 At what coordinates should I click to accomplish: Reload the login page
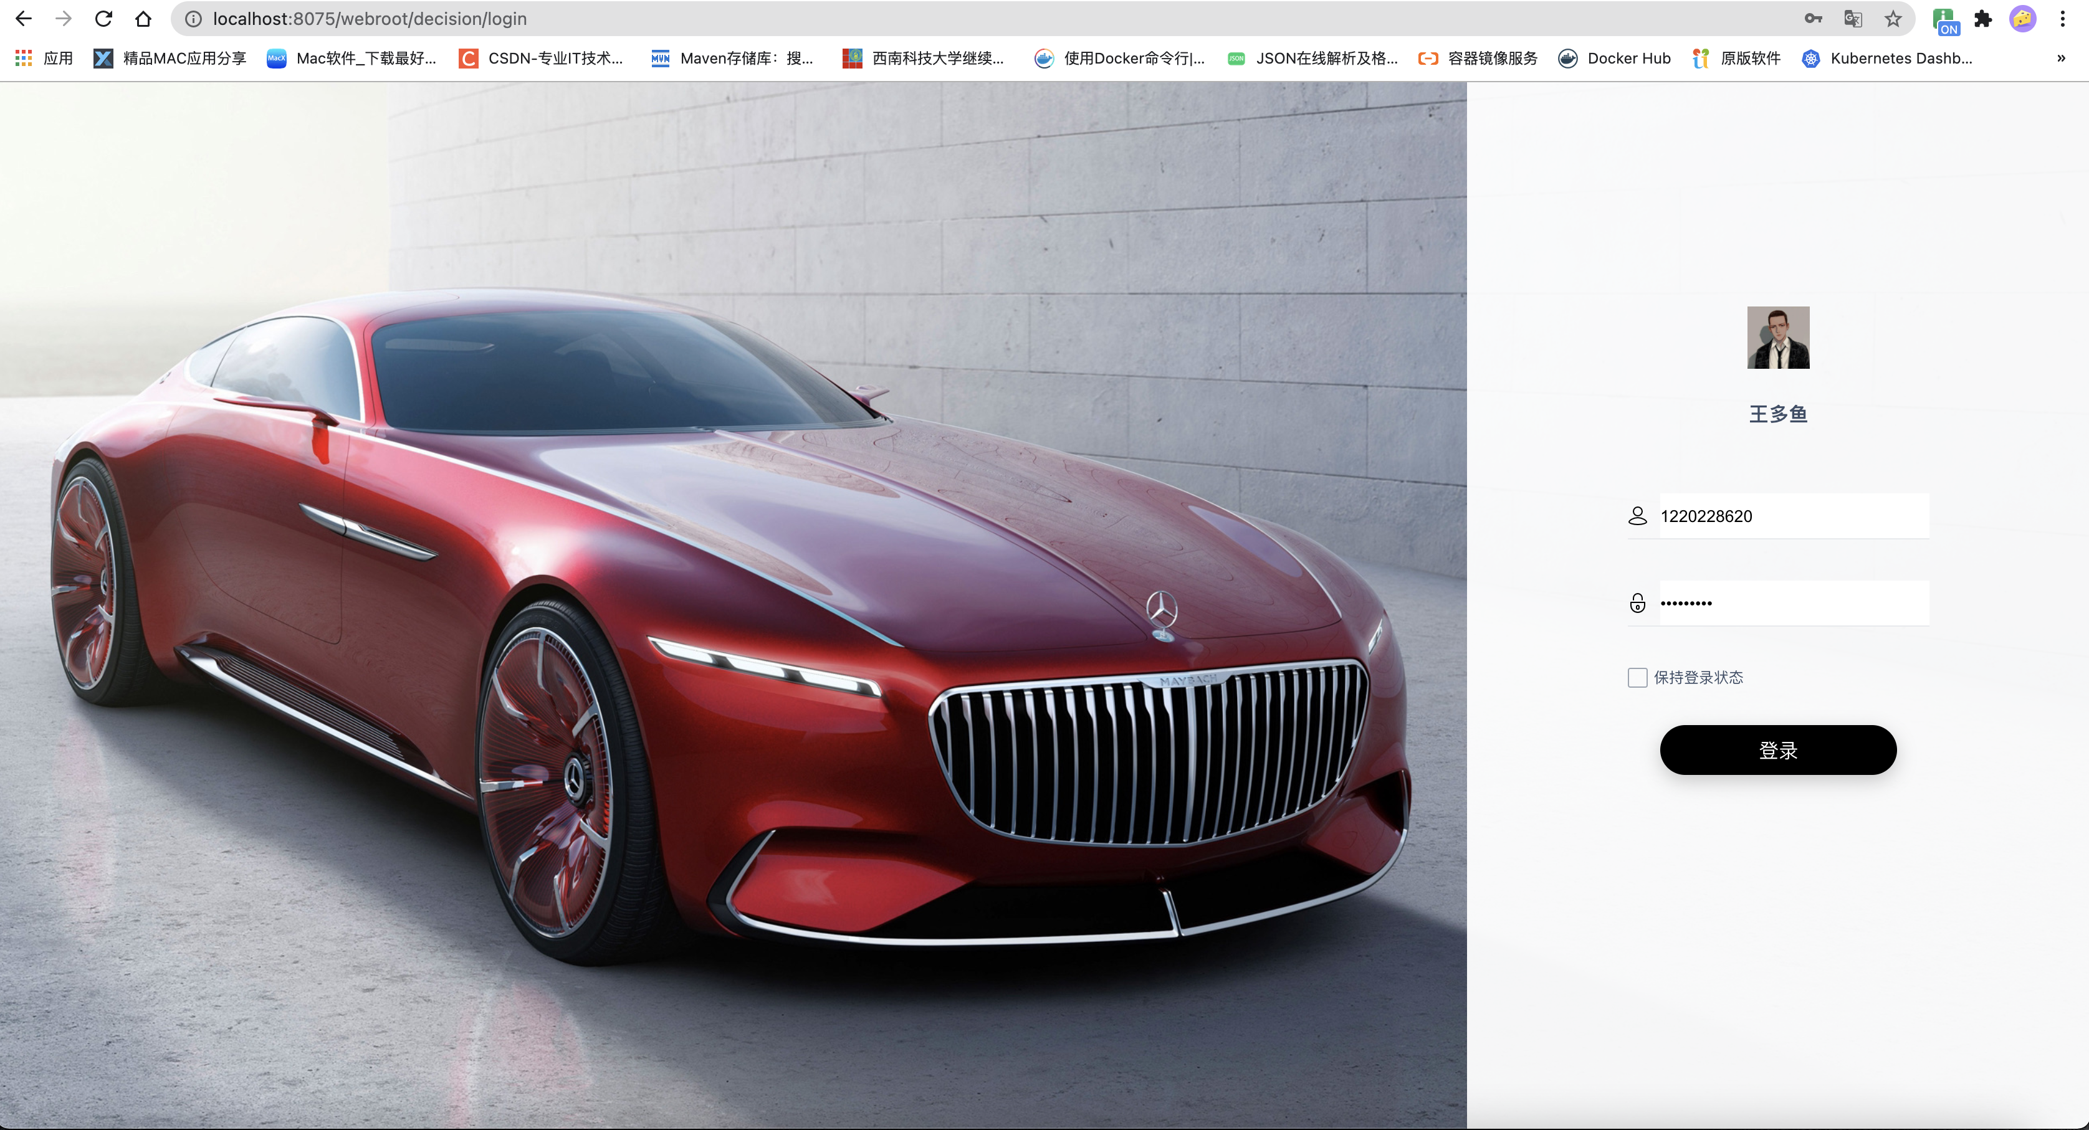[x=103, y=19]
